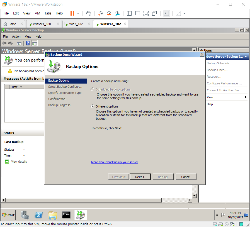Collapse the Windows Server Backup actions header
The image size is (250, 227).
[246, 57]
